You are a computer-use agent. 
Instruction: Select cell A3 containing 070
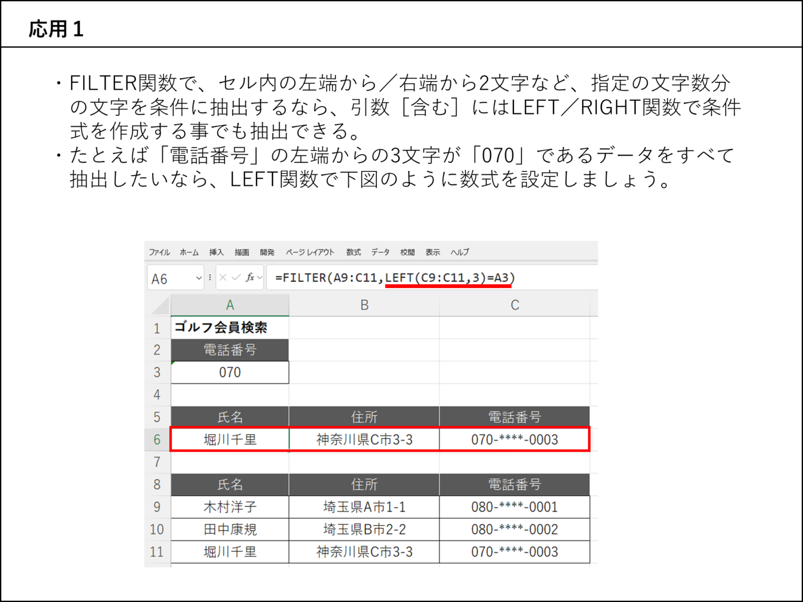point(230,372)
